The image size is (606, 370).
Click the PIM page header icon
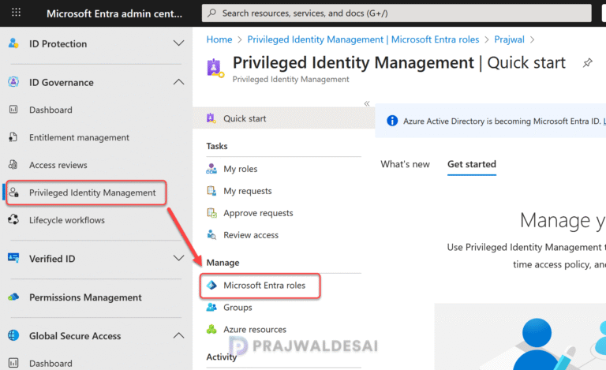(x=215, y=68)
